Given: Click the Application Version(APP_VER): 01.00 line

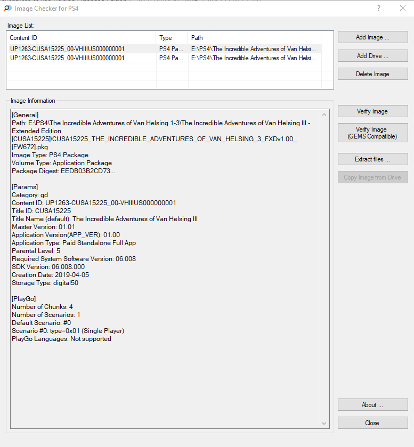Looking at the screenshot, I should point(66,235).
